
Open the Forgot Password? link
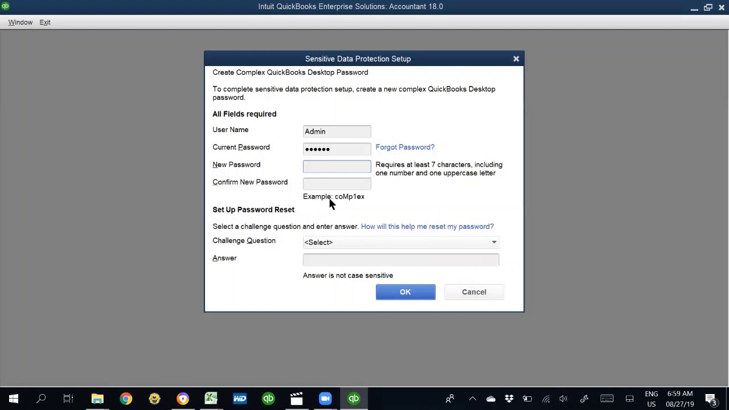point(405,147)
